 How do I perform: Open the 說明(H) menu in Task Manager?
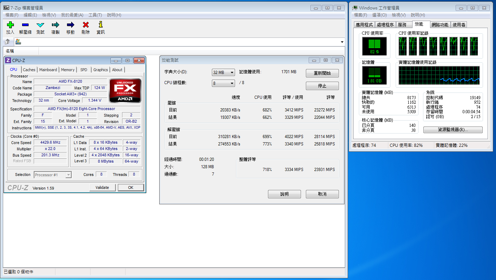click(x=418, y=15)
